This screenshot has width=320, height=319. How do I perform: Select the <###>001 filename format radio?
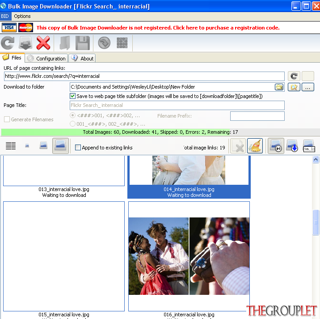(72, 115)
